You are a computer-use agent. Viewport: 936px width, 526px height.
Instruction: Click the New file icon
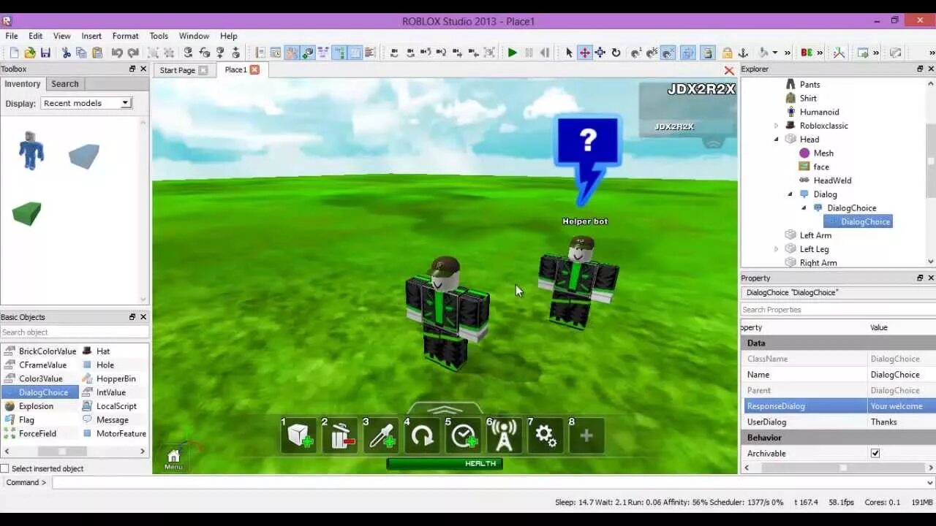[x=14, y=53]
